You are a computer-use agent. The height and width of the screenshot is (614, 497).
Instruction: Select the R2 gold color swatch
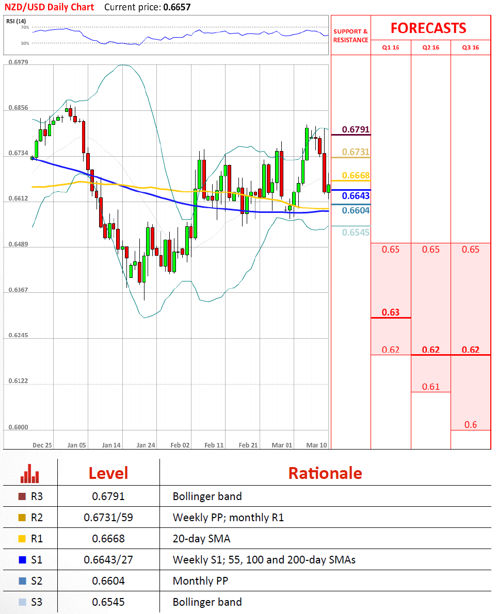click(22, 518)
